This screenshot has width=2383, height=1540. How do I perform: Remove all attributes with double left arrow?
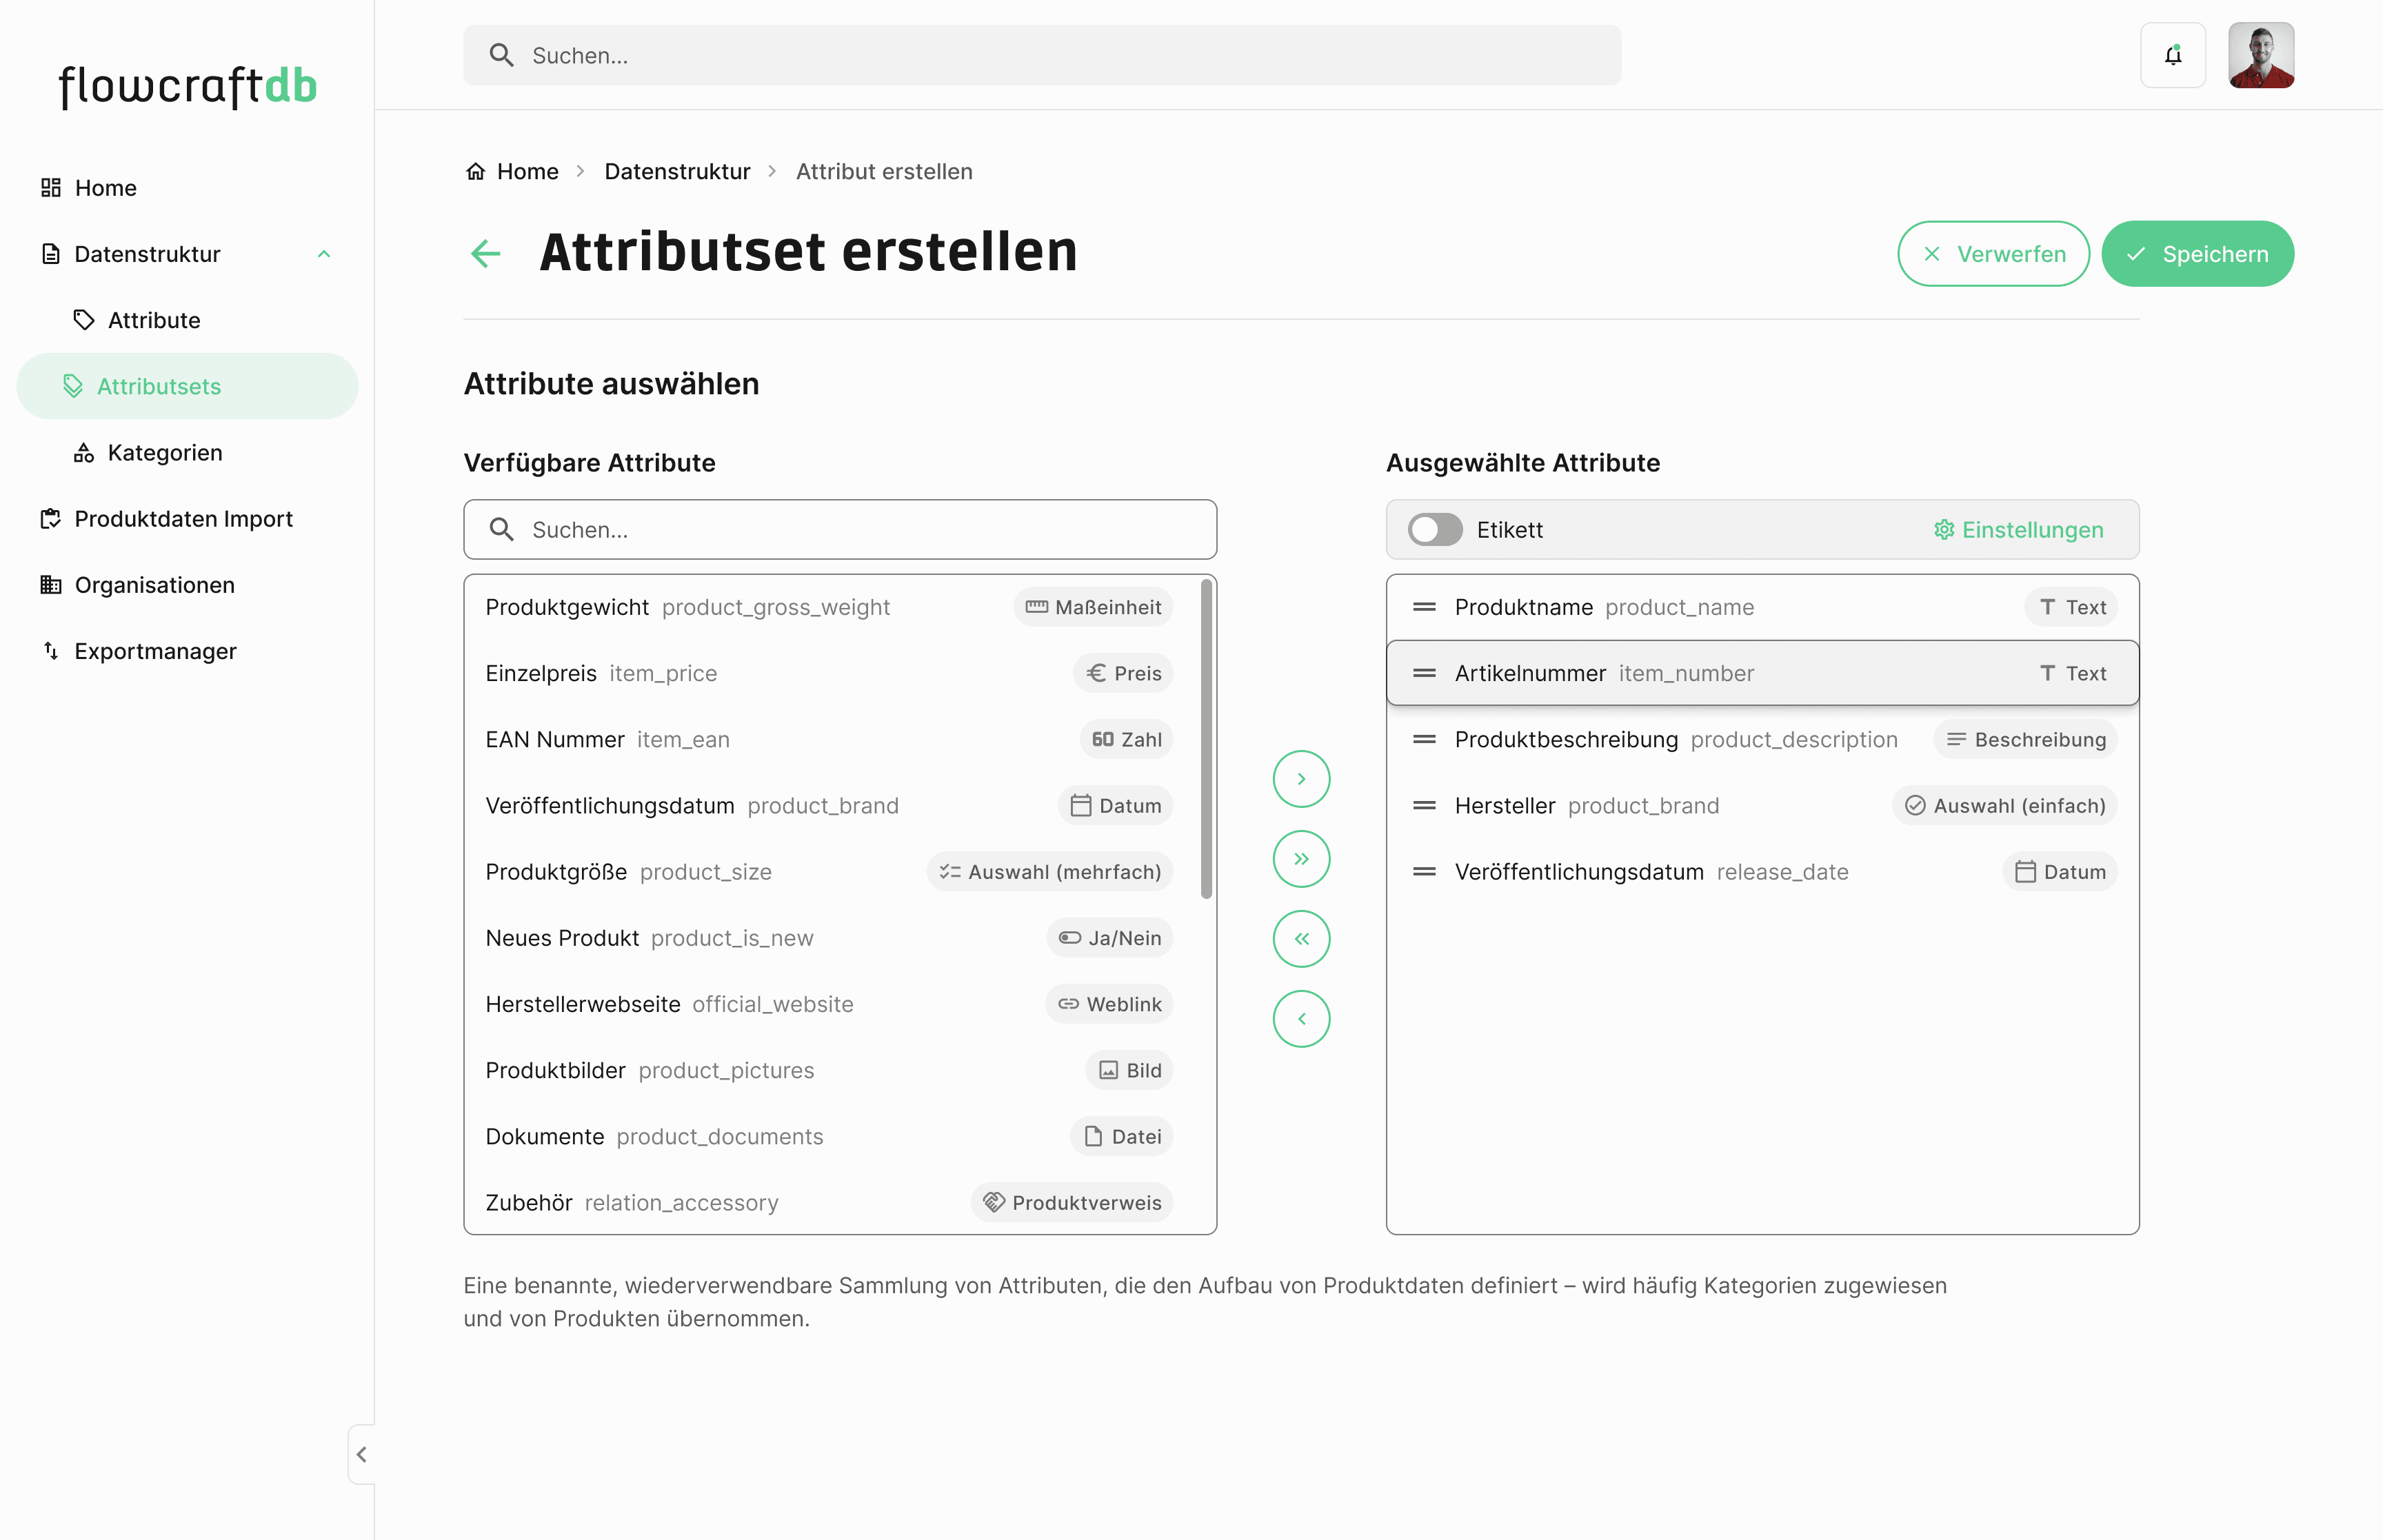point(1300,939)
